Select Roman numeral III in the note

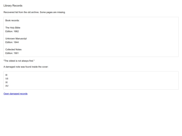click(x=6, y=75)
